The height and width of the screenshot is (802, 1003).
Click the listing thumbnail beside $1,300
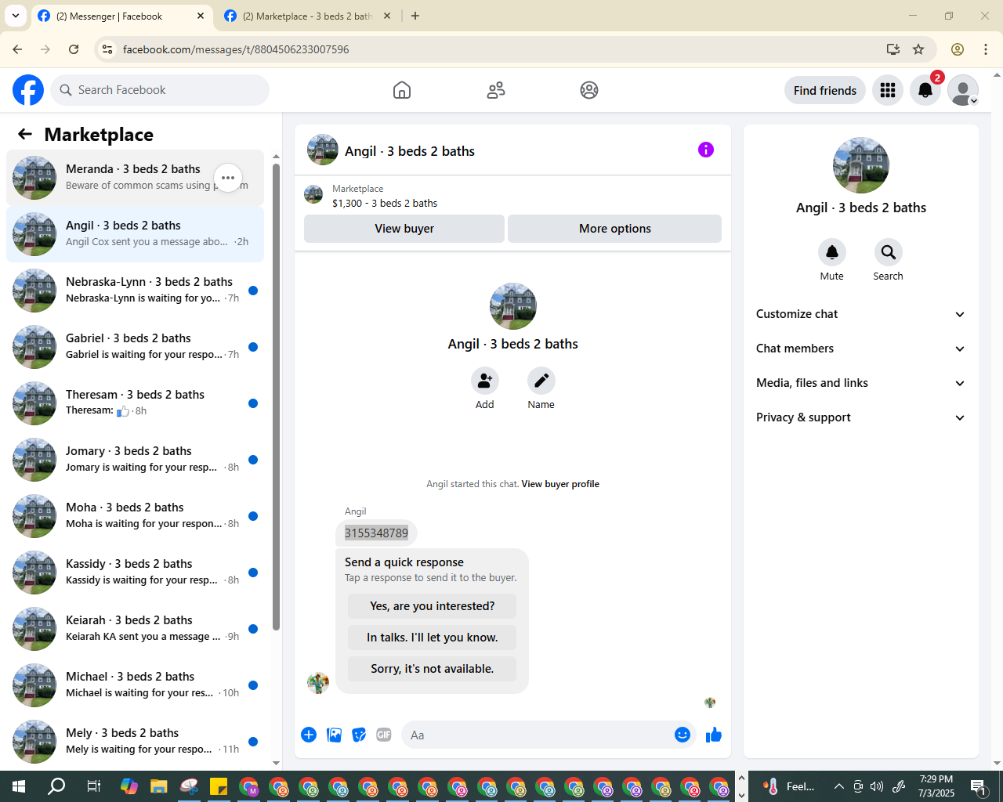tap(313, 195)
